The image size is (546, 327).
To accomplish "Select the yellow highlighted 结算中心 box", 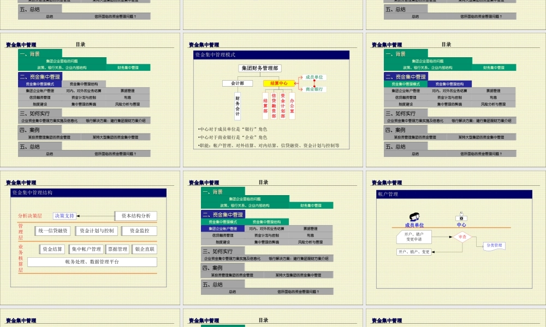I will [x=279, y=83].
